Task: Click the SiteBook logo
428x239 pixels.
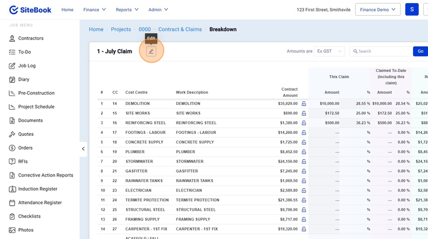Action: pyautogui.click(x=30, y=10)
